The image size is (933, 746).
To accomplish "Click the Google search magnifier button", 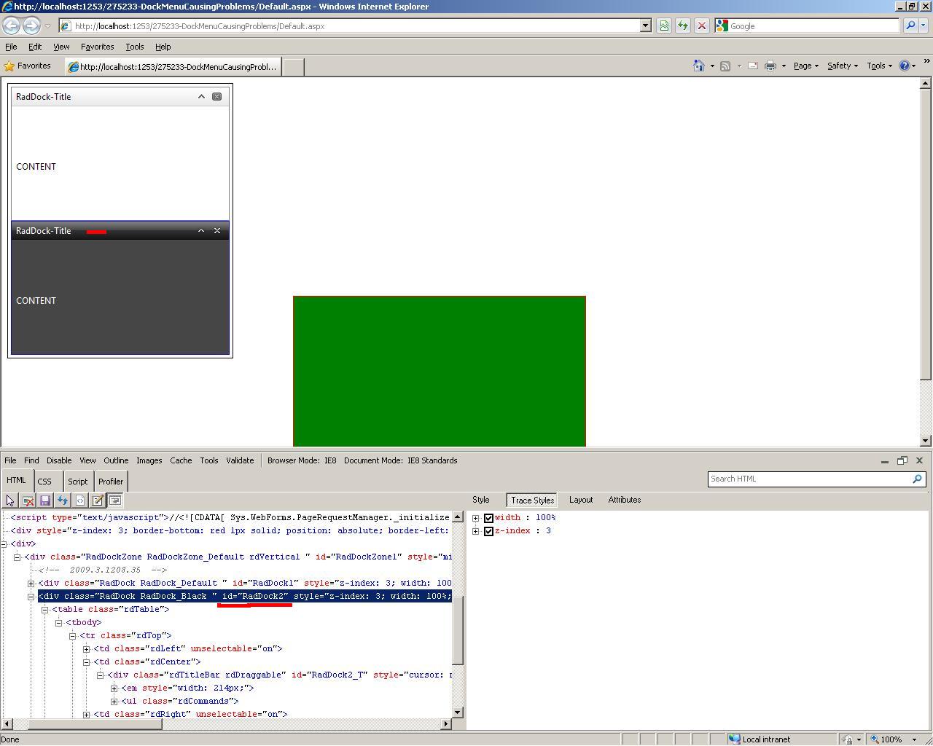I will 910,25.
